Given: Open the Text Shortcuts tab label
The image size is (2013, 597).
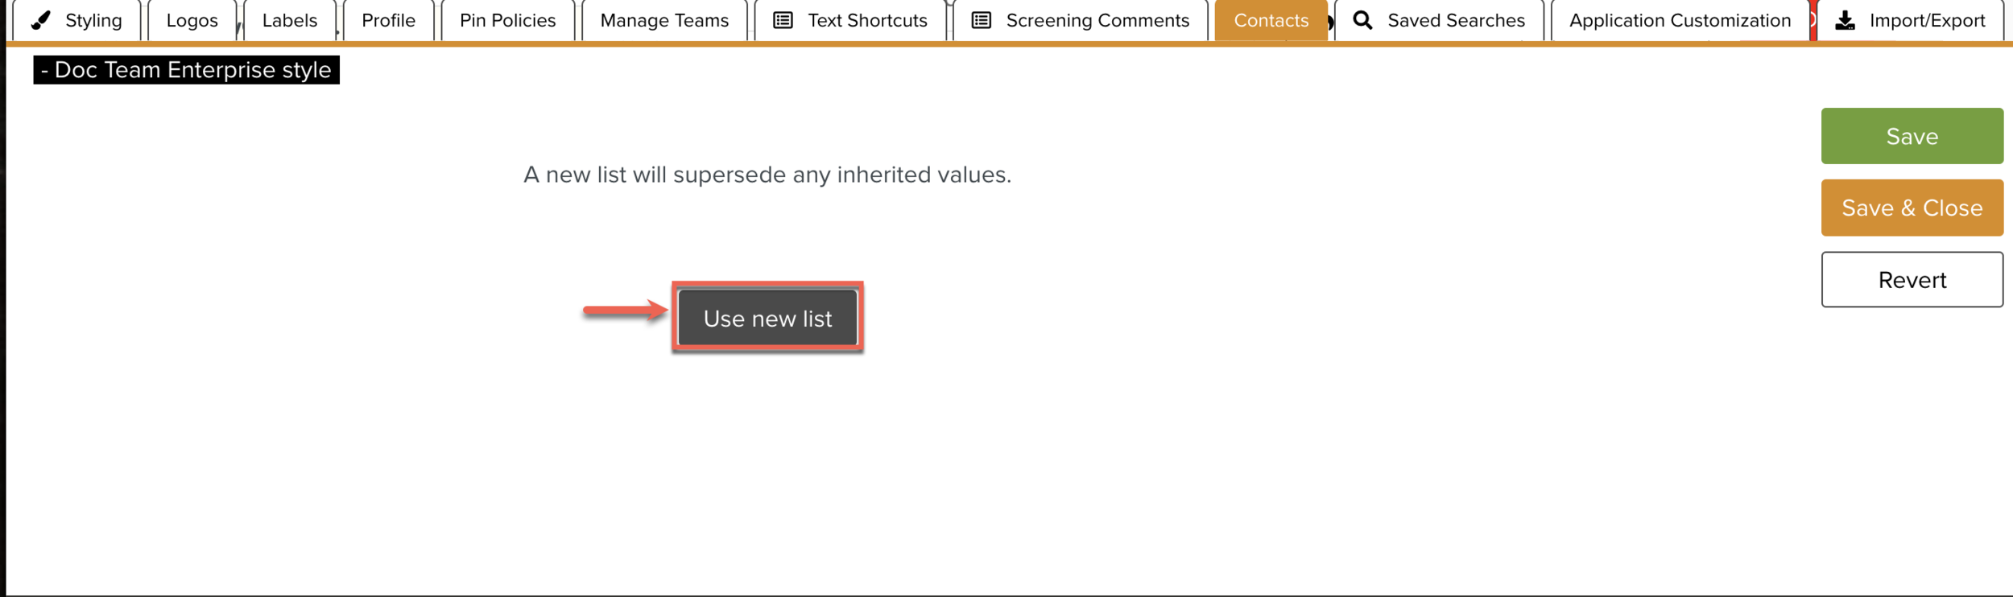Looking at the screenshot, I should [867, 20].
